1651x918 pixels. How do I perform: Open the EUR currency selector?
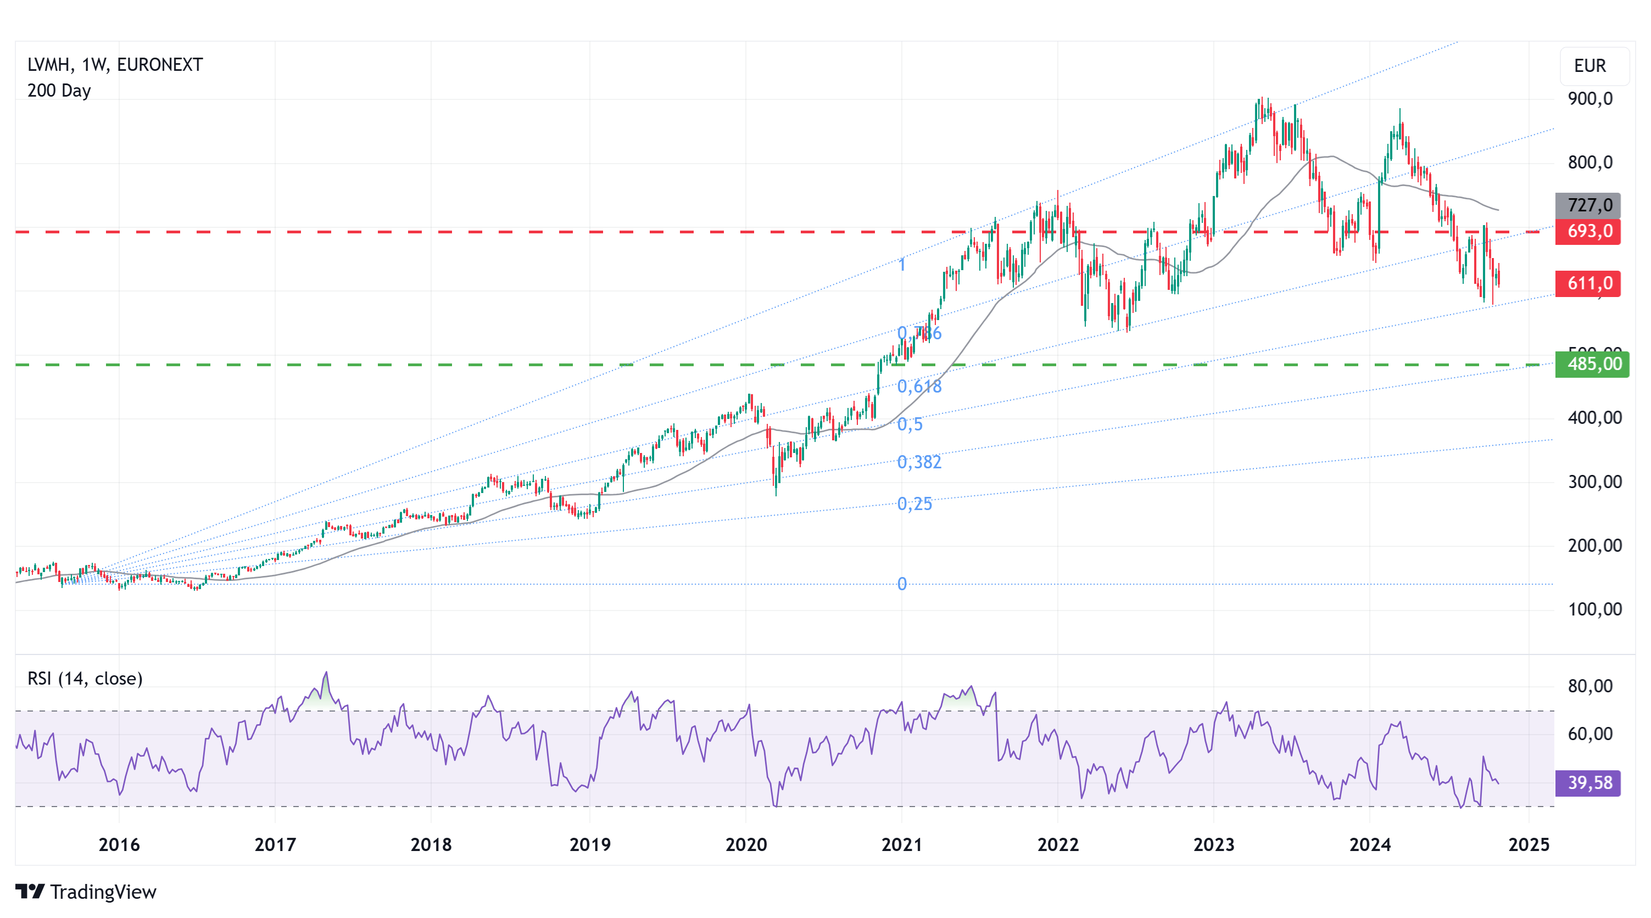pyautogui.click(x=1594, y=66)
